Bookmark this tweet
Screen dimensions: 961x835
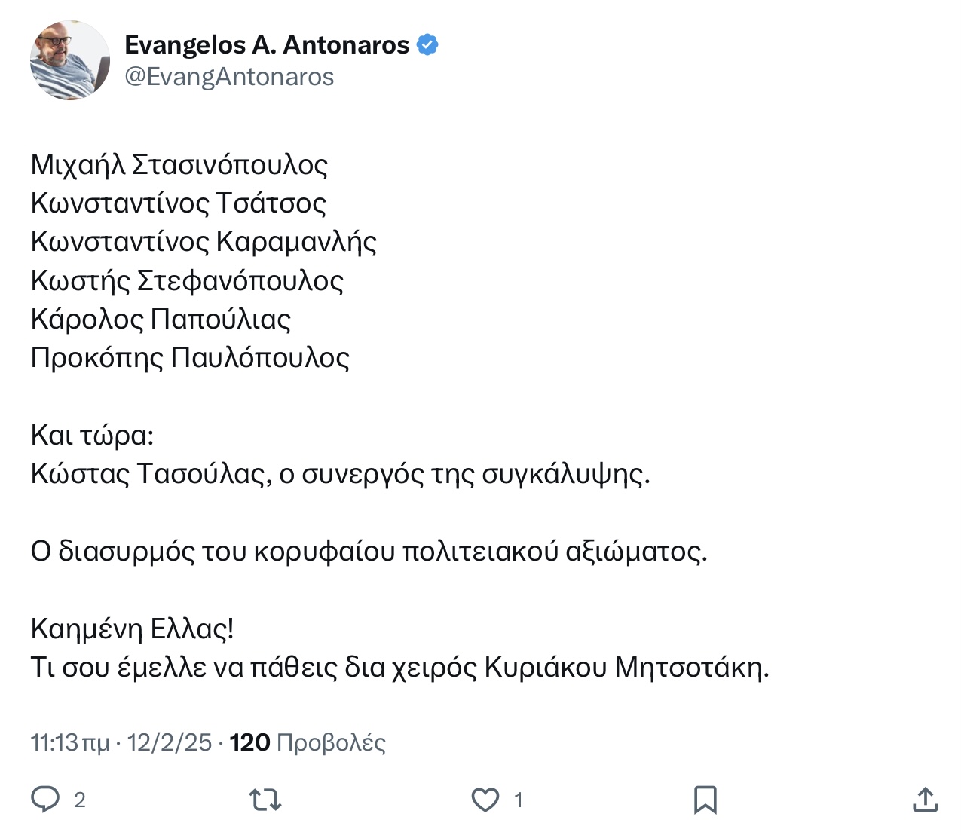pos(705,800)
